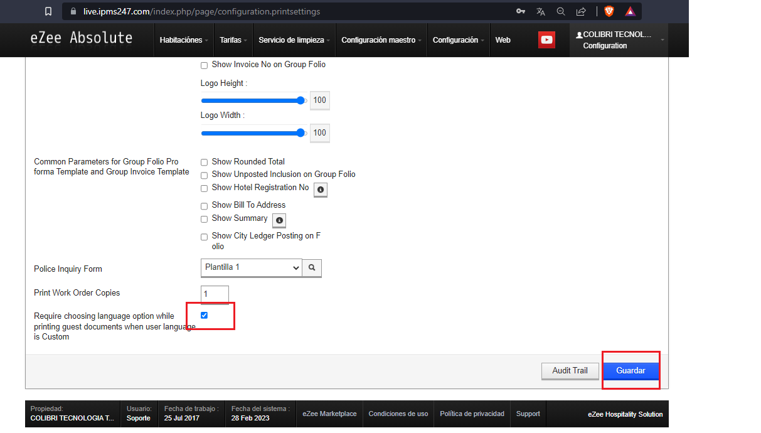Screen dimensions: 761x433
Task: Click the translate page icon
Action: 541,11
